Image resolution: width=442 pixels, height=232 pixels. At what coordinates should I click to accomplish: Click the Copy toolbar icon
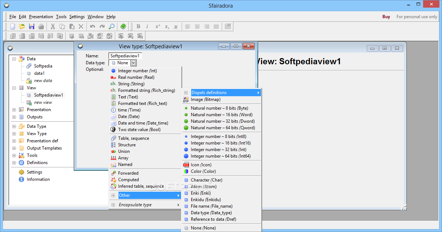click(63, 27)
